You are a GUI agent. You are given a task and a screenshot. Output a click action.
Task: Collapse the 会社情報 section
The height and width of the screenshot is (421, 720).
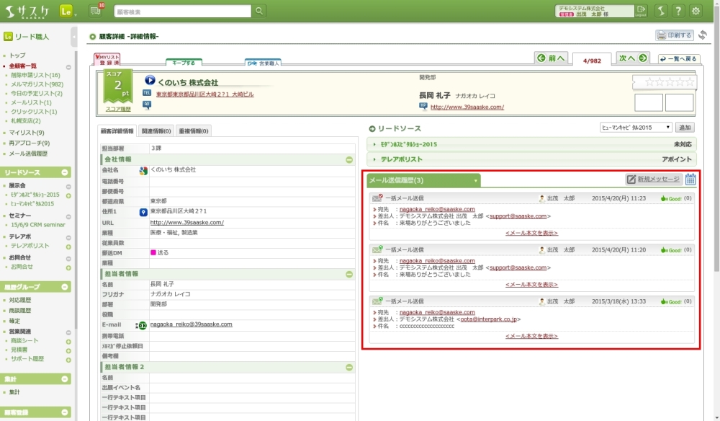click(349, 160)
